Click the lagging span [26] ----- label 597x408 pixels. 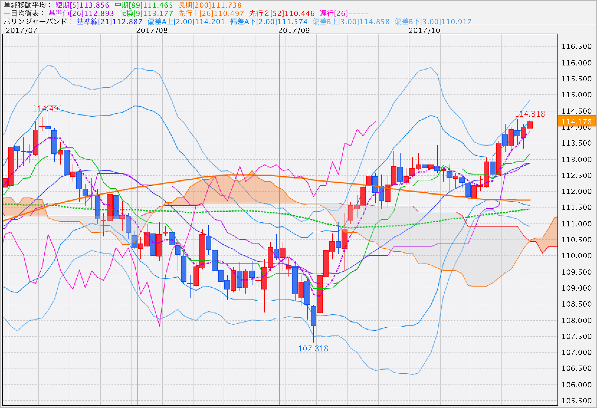tap(344, 14)
